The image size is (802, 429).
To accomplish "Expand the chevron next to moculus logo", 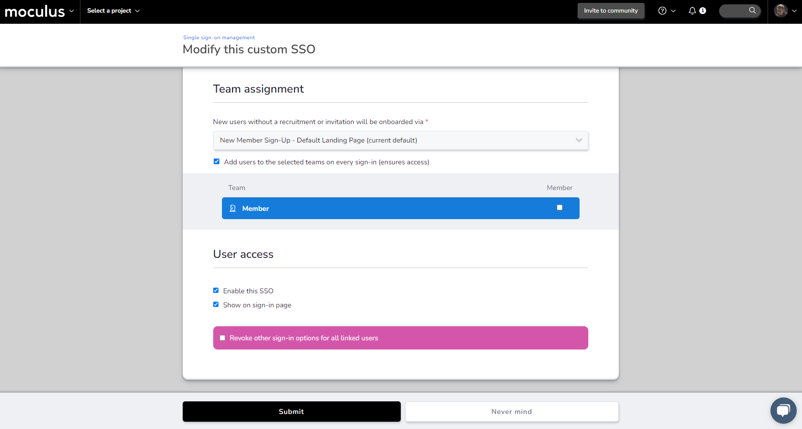I will [72, 11].
